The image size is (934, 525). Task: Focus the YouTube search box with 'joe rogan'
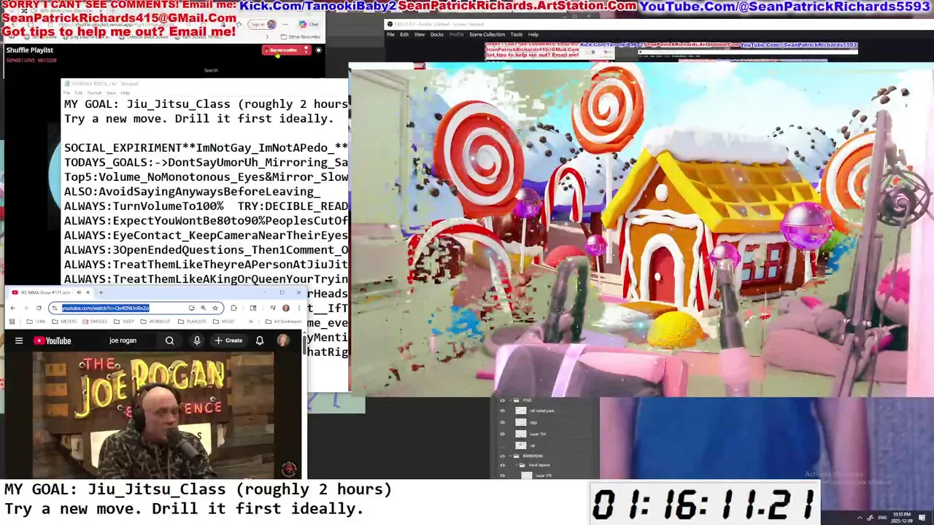coord(131,341)
